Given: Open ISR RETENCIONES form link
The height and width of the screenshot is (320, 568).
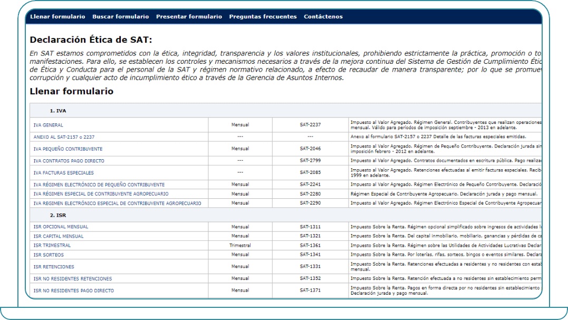Looking at the screenshot, I should point(54,267).
